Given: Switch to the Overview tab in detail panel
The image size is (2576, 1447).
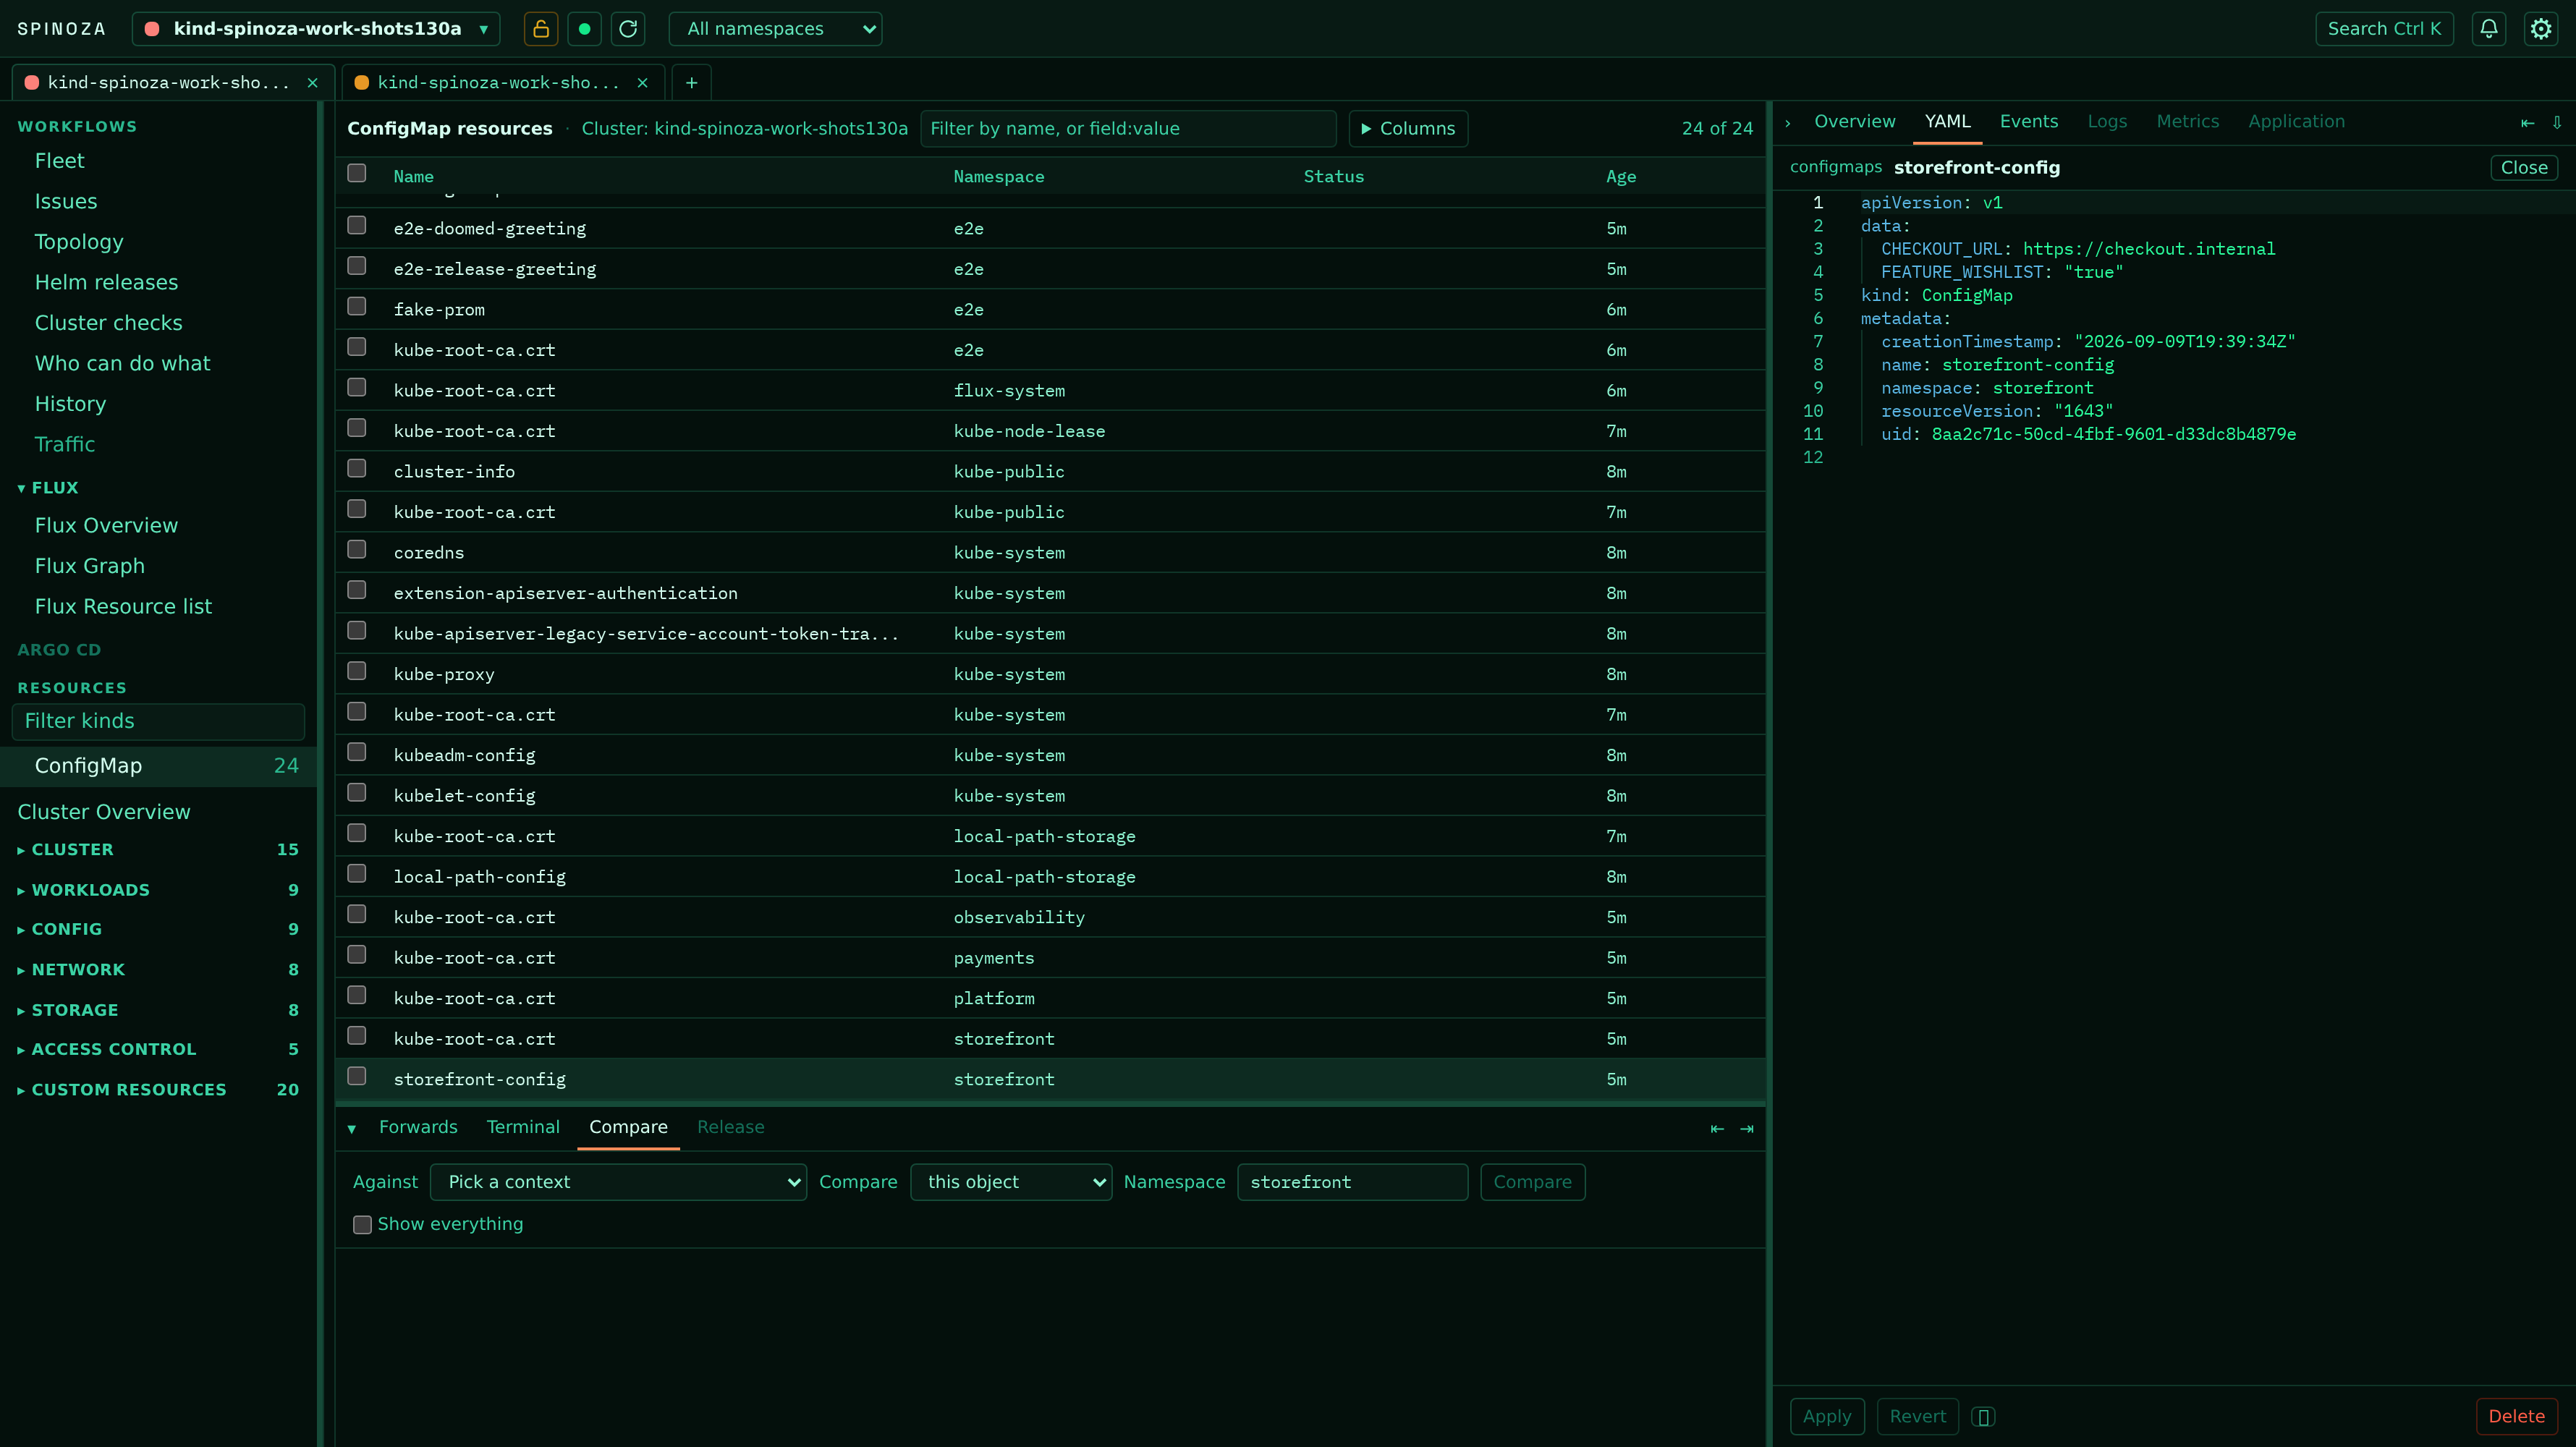Looking at the screenshot, I should click(x=1855, y=122).
